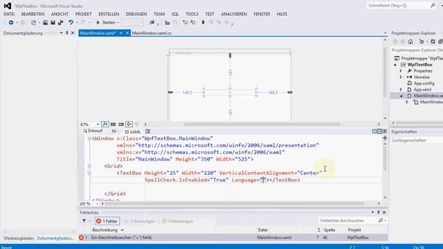Open the ANALYSIEREN menu

(234, 14)
